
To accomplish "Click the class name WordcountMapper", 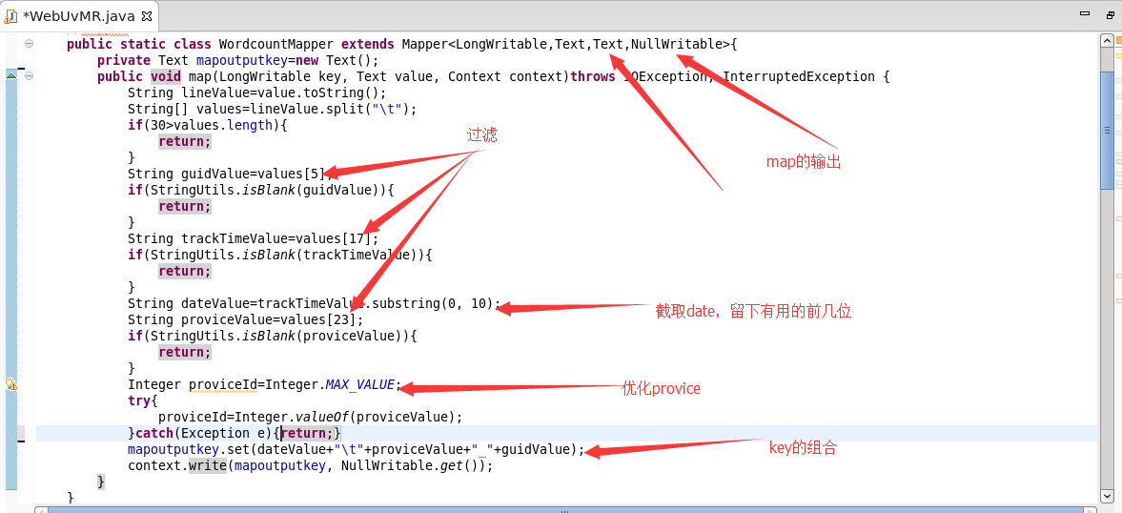I will [x=276, y=45].
